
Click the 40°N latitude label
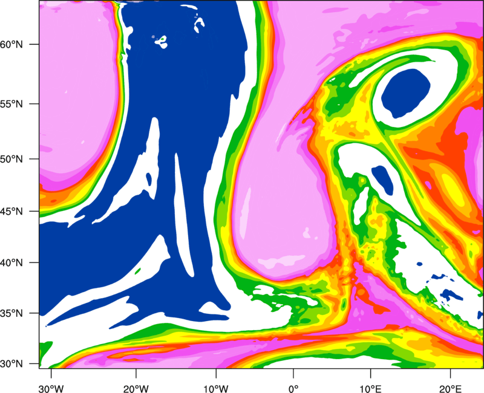coord(11,263)
